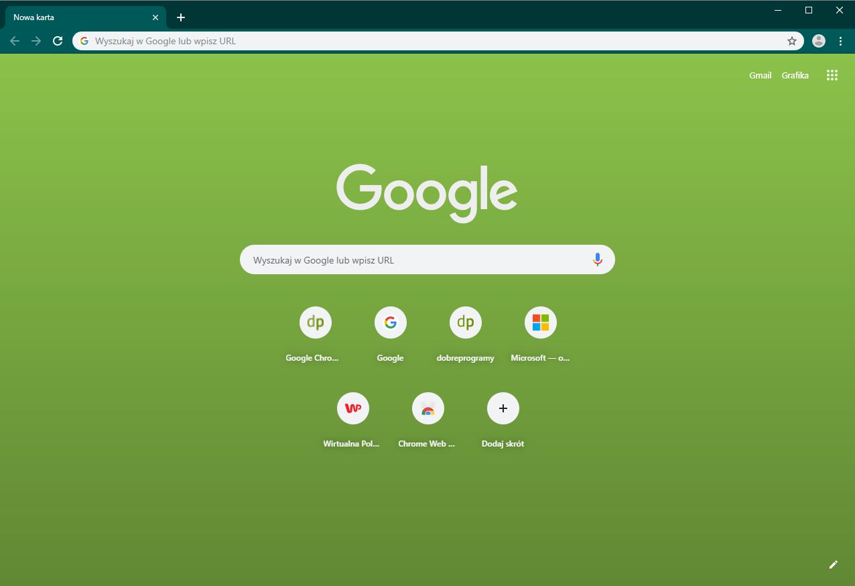Open the Gmail link
The image size is (855, 586).
point(761,75)
